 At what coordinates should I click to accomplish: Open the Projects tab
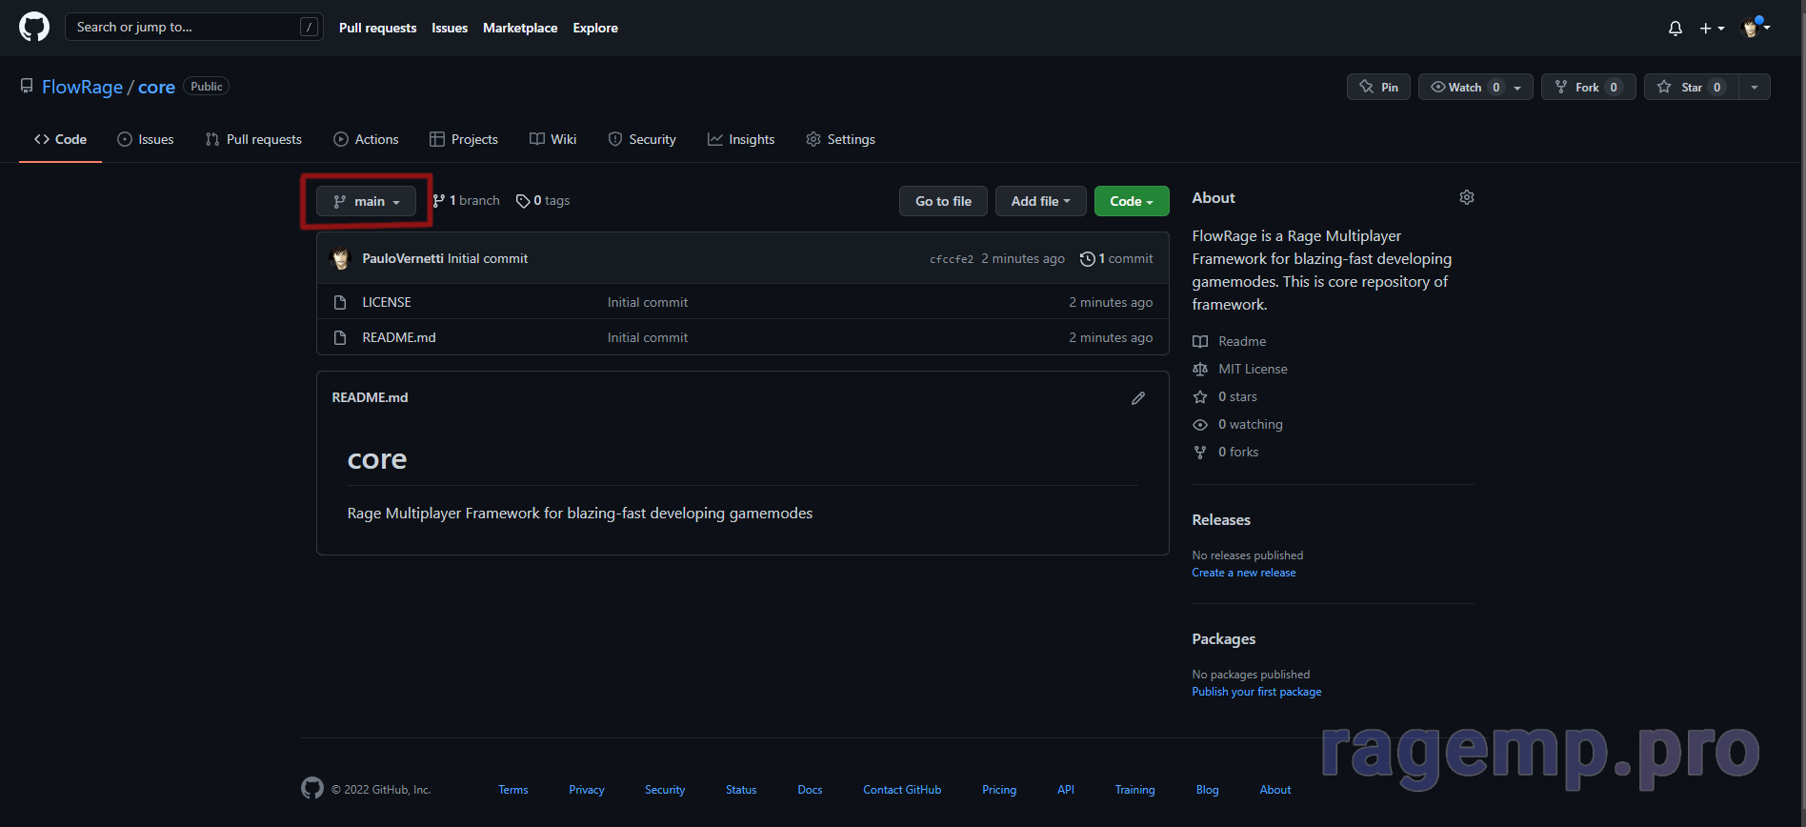464,139
